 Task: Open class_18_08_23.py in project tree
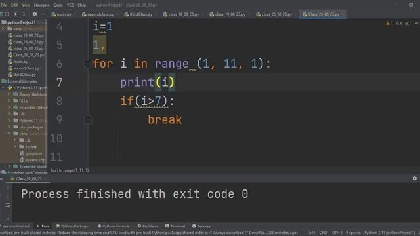pyautogui.click(x=28, y=35)
